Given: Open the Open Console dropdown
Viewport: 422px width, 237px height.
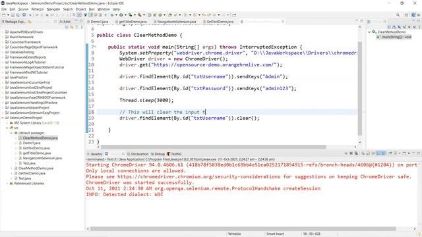Looking at the screenshot, I should (409, 153).
